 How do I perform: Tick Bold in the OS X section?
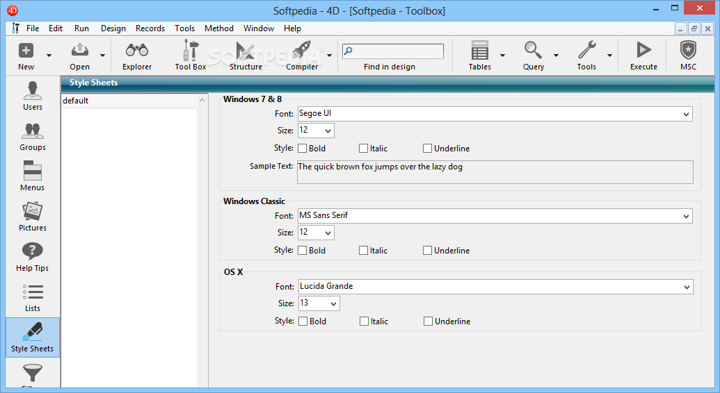pos(303,321)
